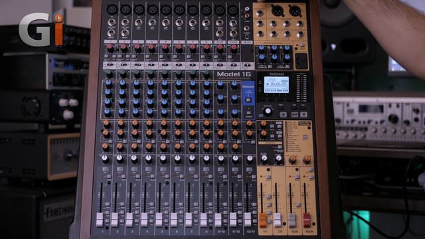Turn the green compressor knob on channel 7

pyautogui.click(x=193, y=74)
